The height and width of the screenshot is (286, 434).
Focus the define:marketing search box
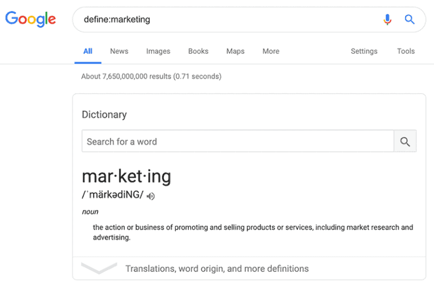pyautogui.click(x=226, y=20)
